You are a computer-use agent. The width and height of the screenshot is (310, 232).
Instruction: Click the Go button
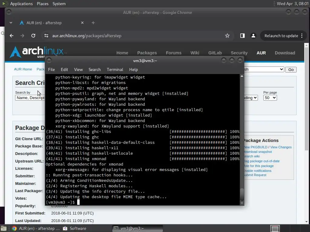[291, 69]
